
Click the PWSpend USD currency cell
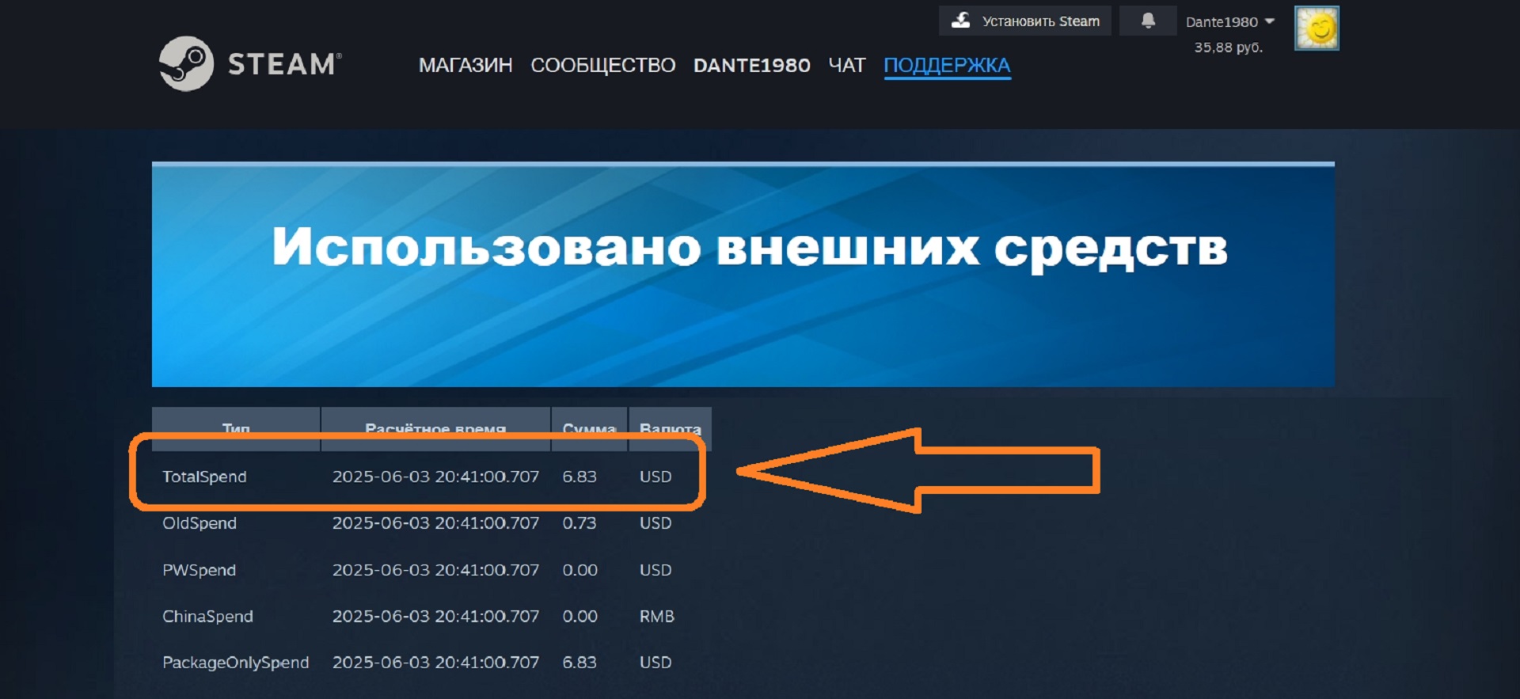[655, 570]
